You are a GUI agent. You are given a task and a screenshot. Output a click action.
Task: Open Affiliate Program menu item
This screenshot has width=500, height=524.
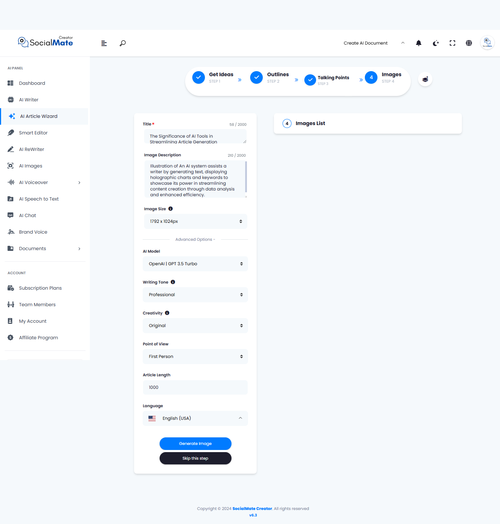pyautogui.click(x=45, y=338)
